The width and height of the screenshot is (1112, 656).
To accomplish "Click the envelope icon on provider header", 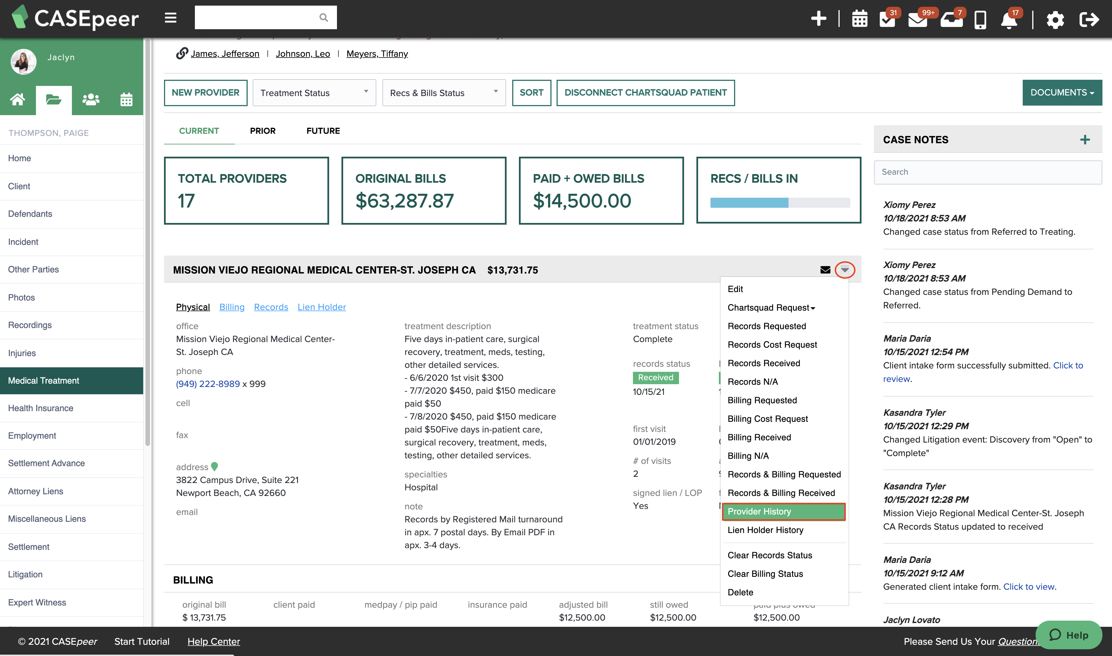I will (x=825, y=270).
